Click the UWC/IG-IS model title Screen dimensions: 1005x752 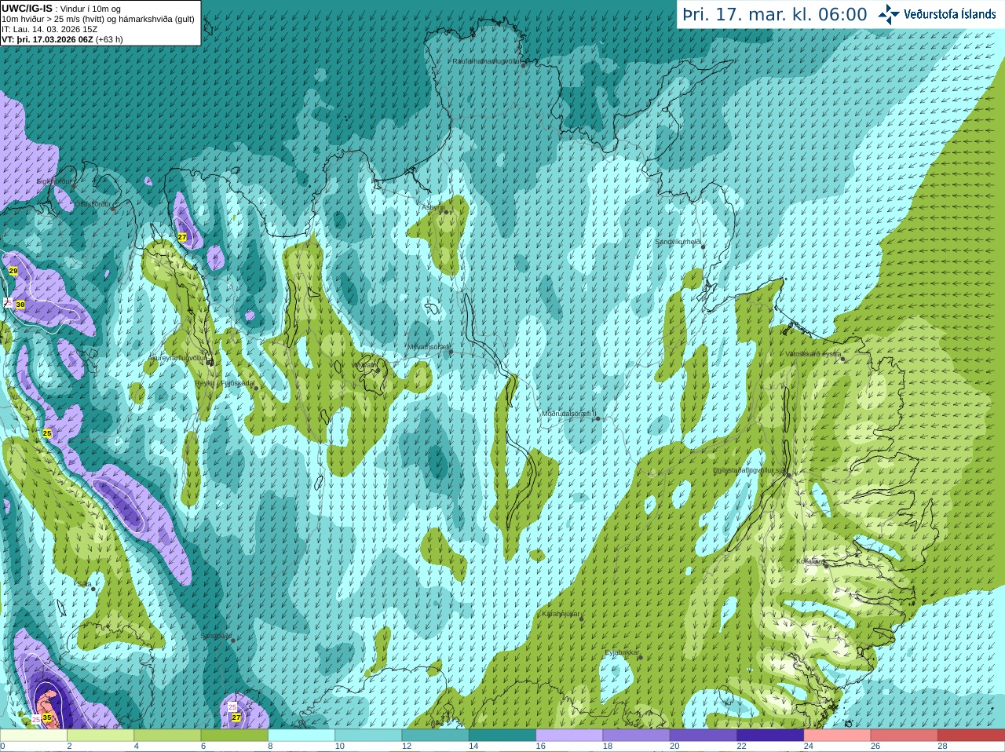[27, 8]
